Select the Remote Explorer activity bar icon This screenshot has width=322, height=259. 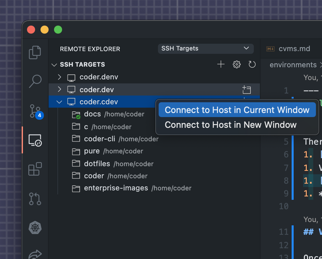(x=35, y=140)
